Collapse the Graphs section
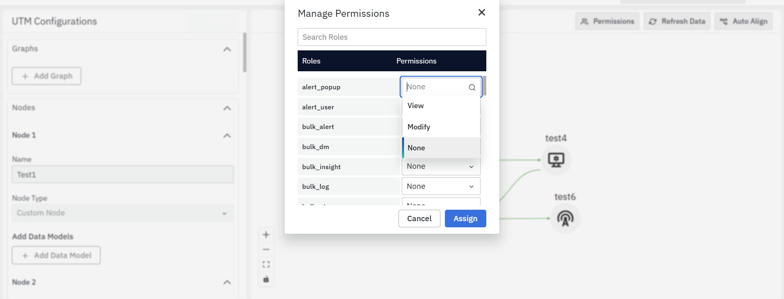This screenshot has width=784, height=299. 227,49
